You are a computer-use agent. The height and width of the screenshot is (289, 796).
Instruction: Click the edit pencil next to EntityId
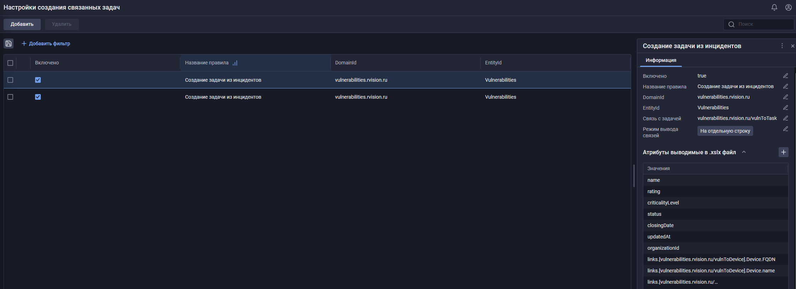[786, 108]
